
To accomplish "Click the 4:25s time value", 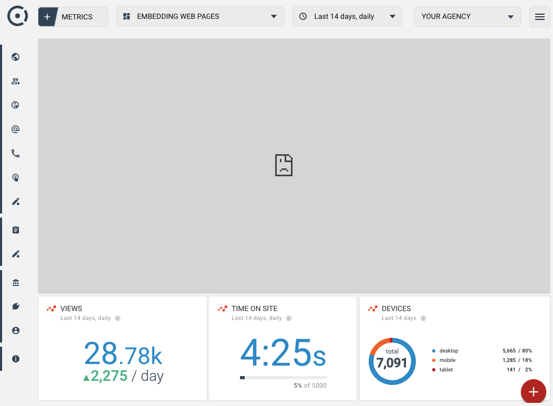I will pos(283,352).
